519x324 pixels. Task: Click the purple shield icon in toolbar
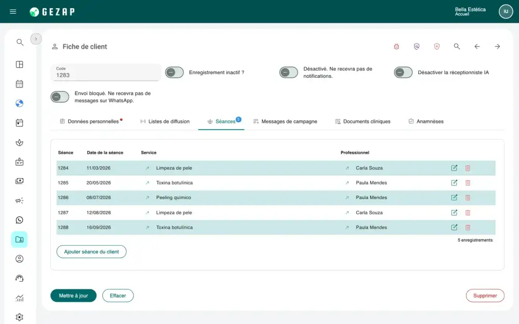click(x=417, y=47)
